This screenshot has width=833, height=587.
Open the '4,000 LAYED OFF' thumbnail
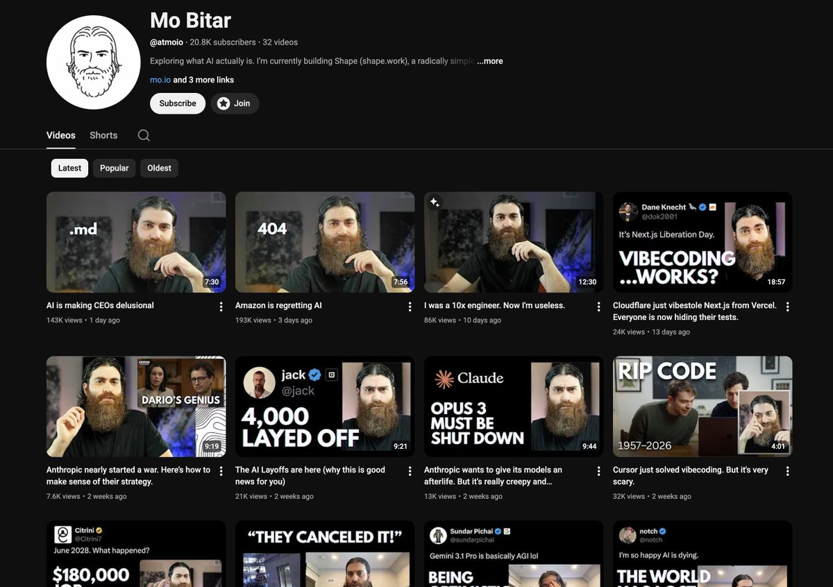point(325,407)
